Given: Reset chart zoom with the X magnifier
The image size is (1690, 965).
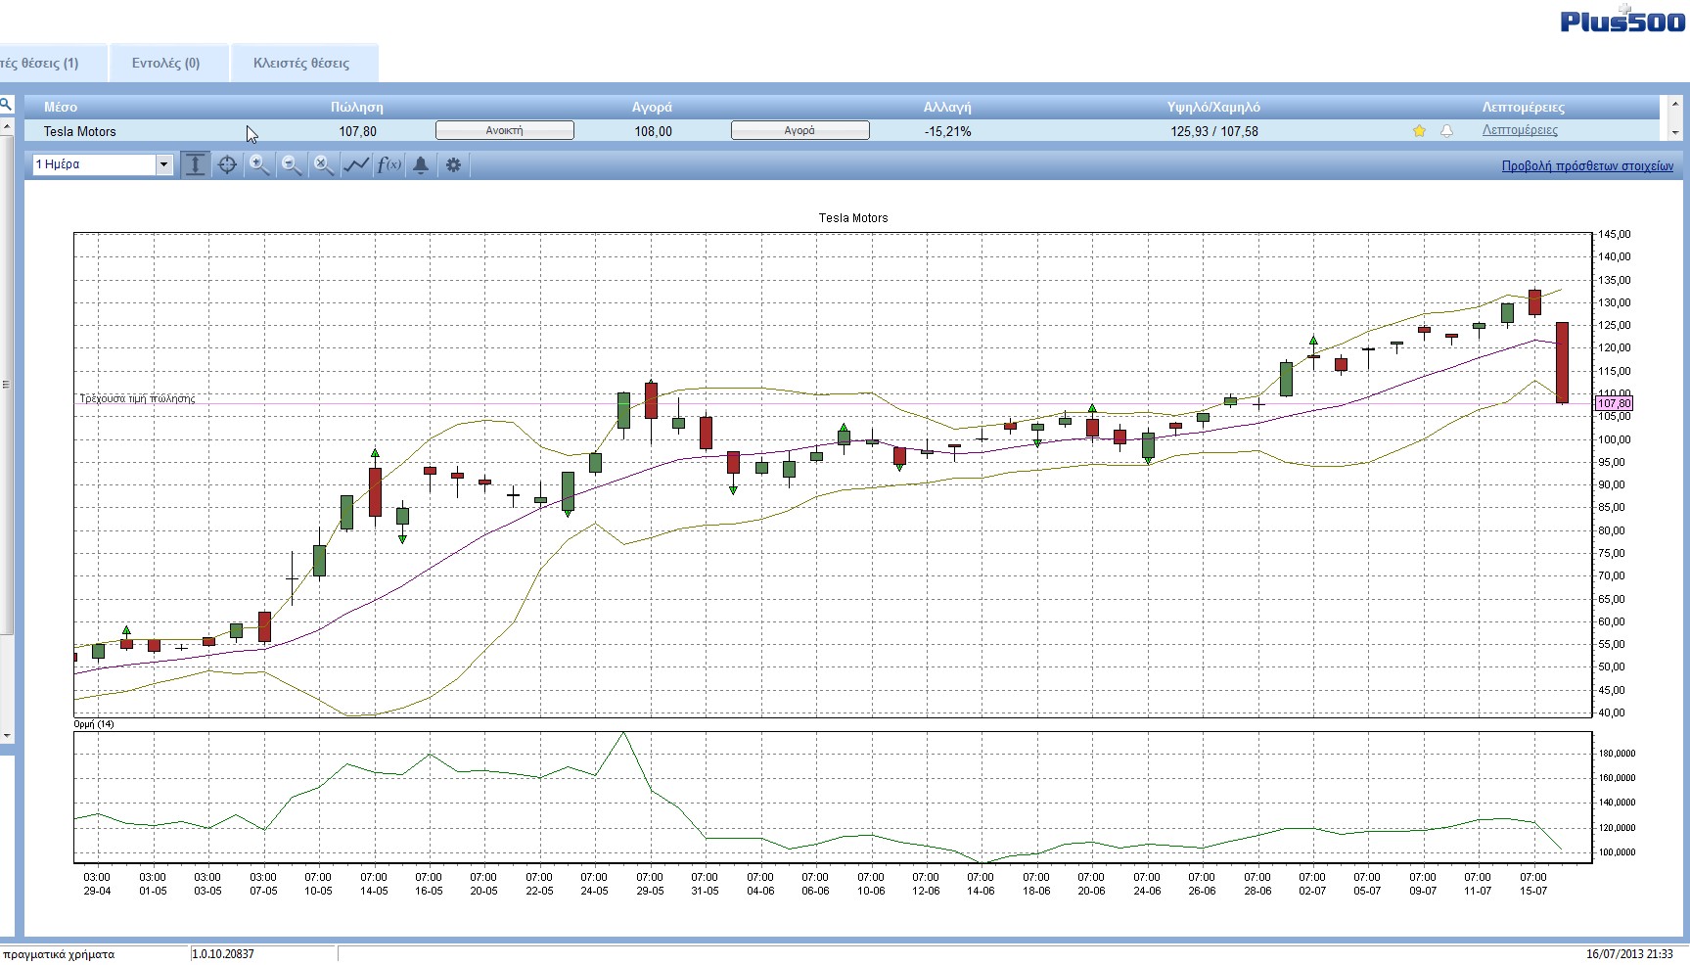Looking at the screenshot, I should click(x=324, y=164).
